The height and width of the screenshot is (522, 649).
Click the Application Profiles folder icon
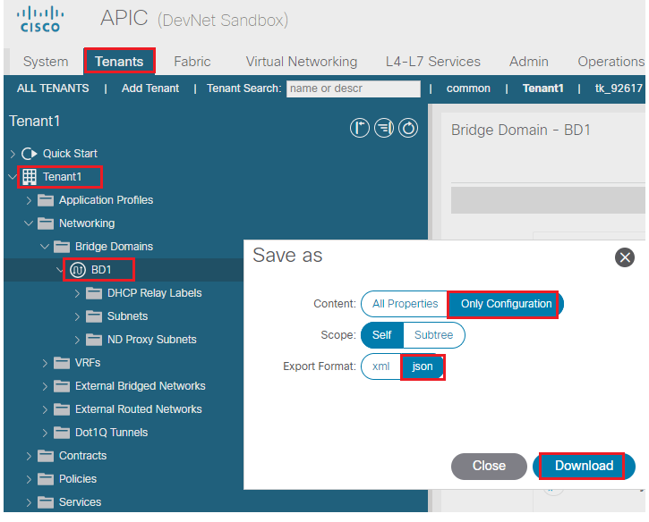tap(46, 200)
